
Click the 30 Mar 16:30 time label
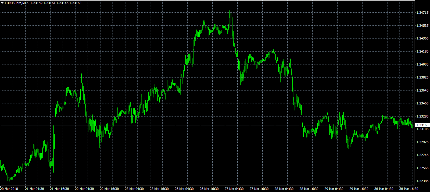(x=409, y=189)
